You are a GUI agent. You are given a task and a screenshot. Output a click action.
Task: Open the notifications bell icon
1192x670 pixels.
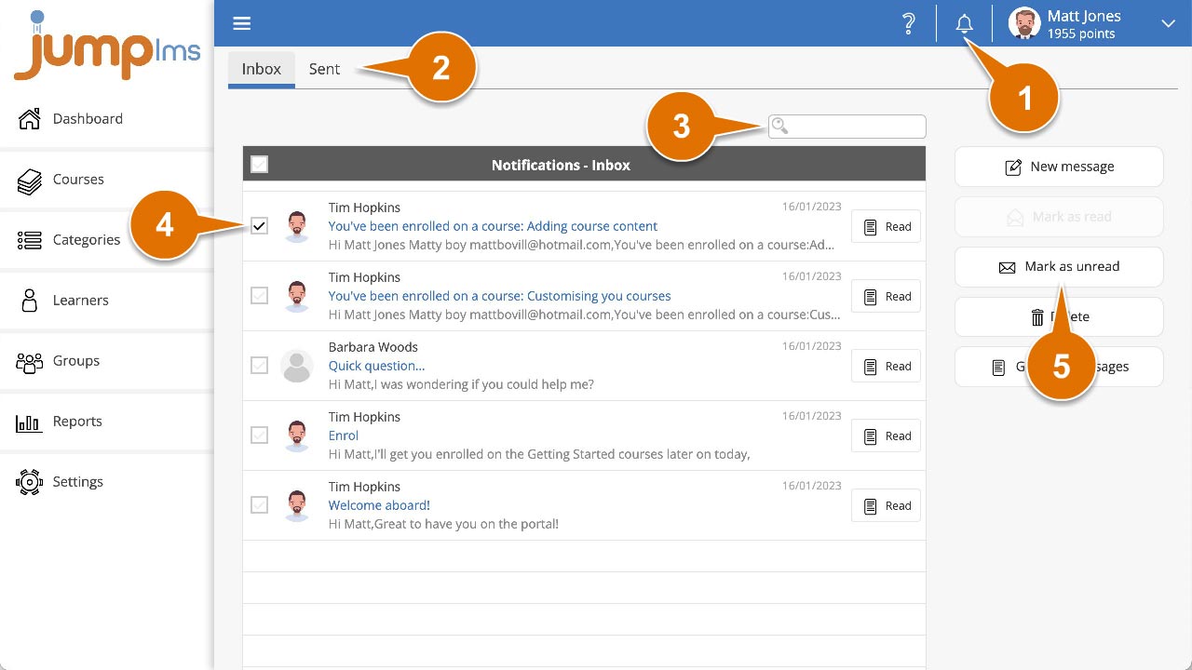[x=965, y=24]
